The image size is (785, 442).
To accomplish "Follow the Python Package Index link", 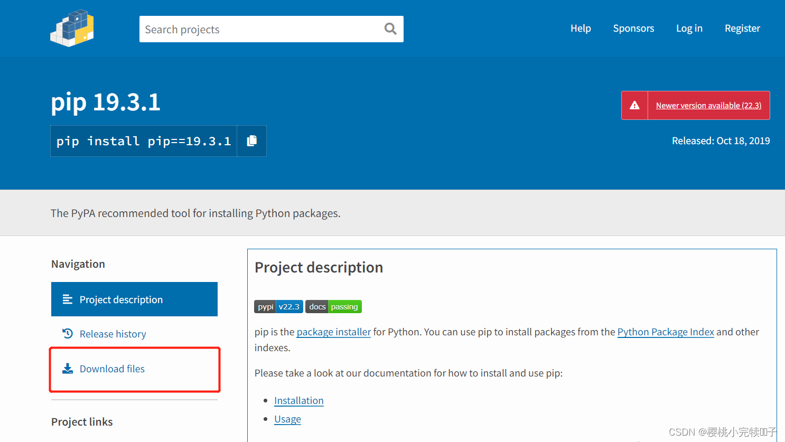I will click(666, 332).
